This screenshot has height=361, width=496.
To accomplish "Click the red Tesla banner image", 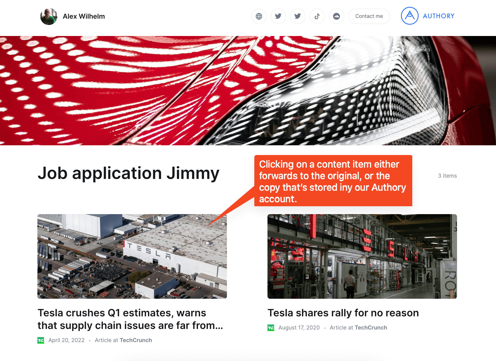I will point(248,91).
